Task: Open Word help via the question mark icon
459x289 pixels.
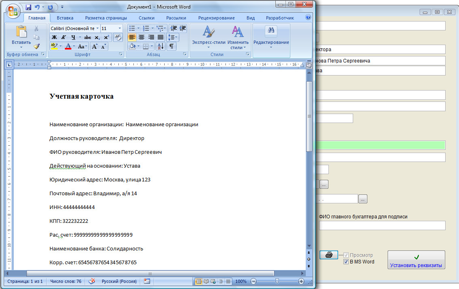Action: 308,17
